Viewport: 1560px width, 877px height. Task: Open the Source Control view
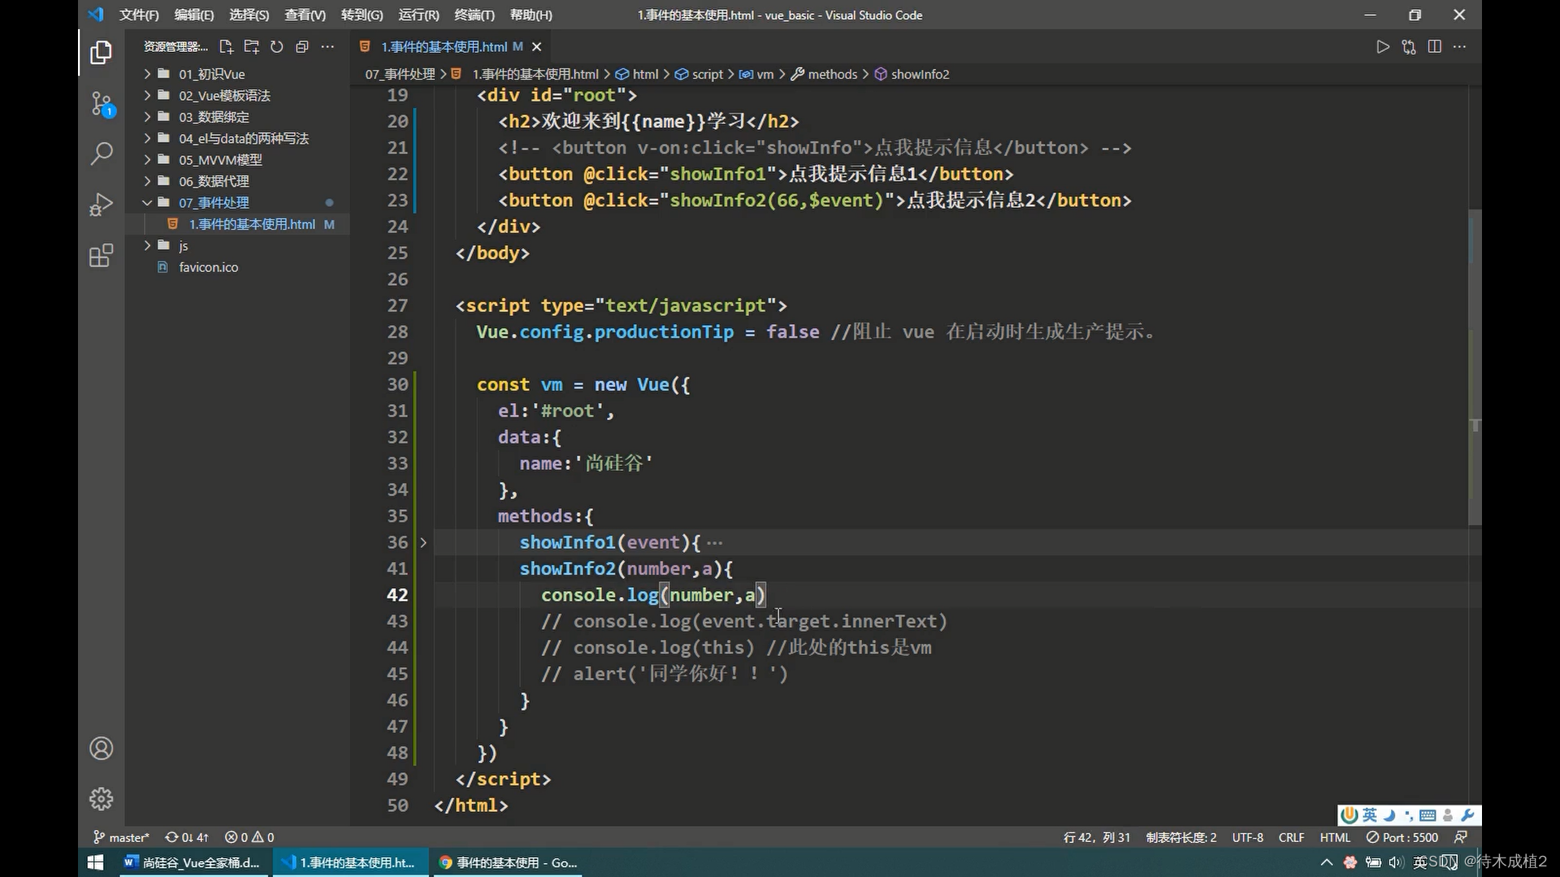pyautogui.click(x=101, y=104)
